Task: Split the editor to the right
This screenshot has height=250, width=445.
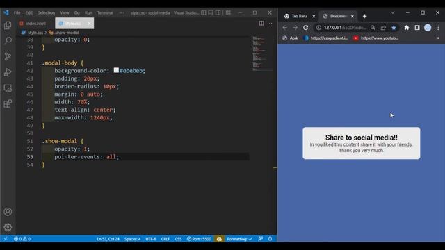Action: tap(261, 23)
